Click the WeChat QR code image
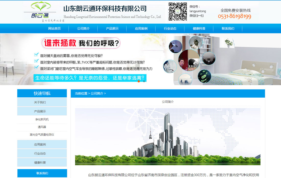 [x=178, y=12]
